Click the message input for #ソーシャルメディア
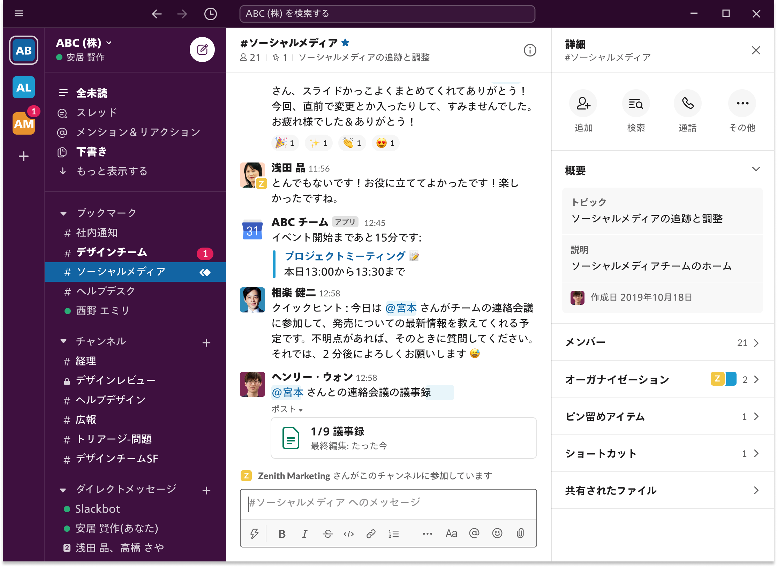 pyautogui.click(x=388, y=504)
